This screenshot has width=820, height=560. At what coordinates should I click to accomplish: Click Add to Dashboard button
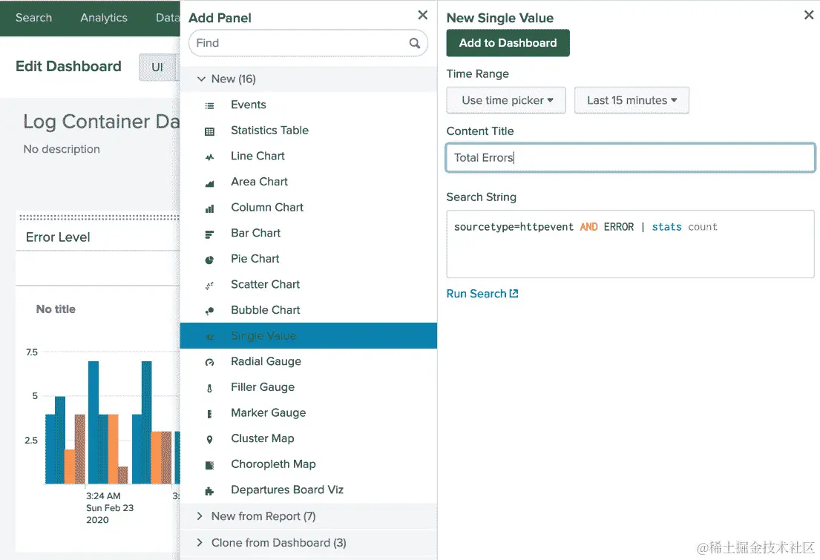coord(508,43)
